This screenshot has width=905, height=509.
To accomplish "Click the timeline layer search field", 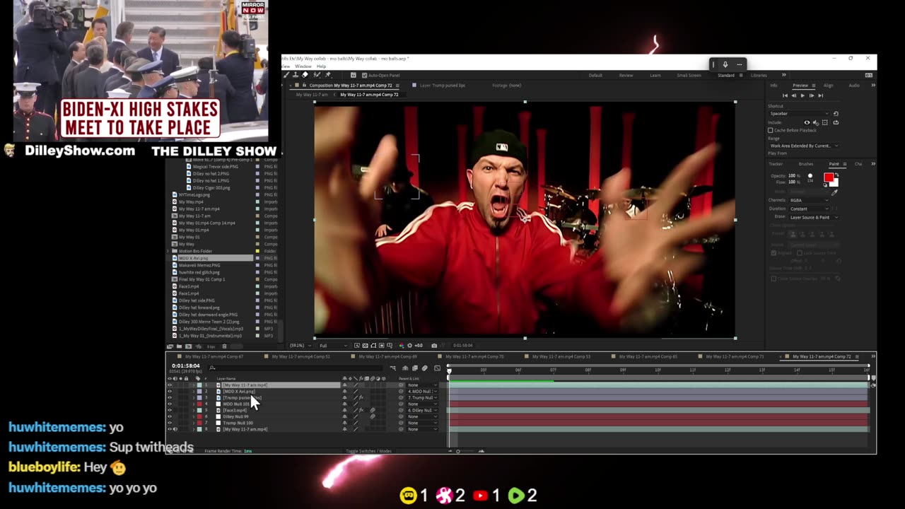I will coord(296,367).
